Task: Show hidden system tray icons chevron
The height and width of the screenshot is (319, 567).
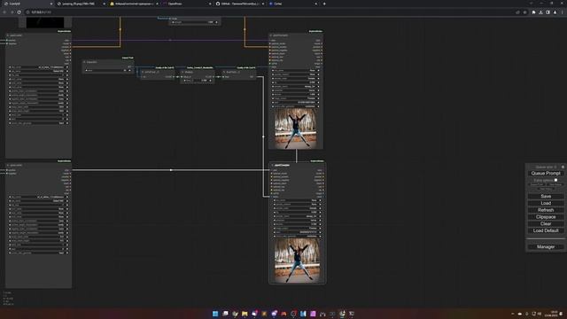Action: pyautogui.click(x=512, y=314)
